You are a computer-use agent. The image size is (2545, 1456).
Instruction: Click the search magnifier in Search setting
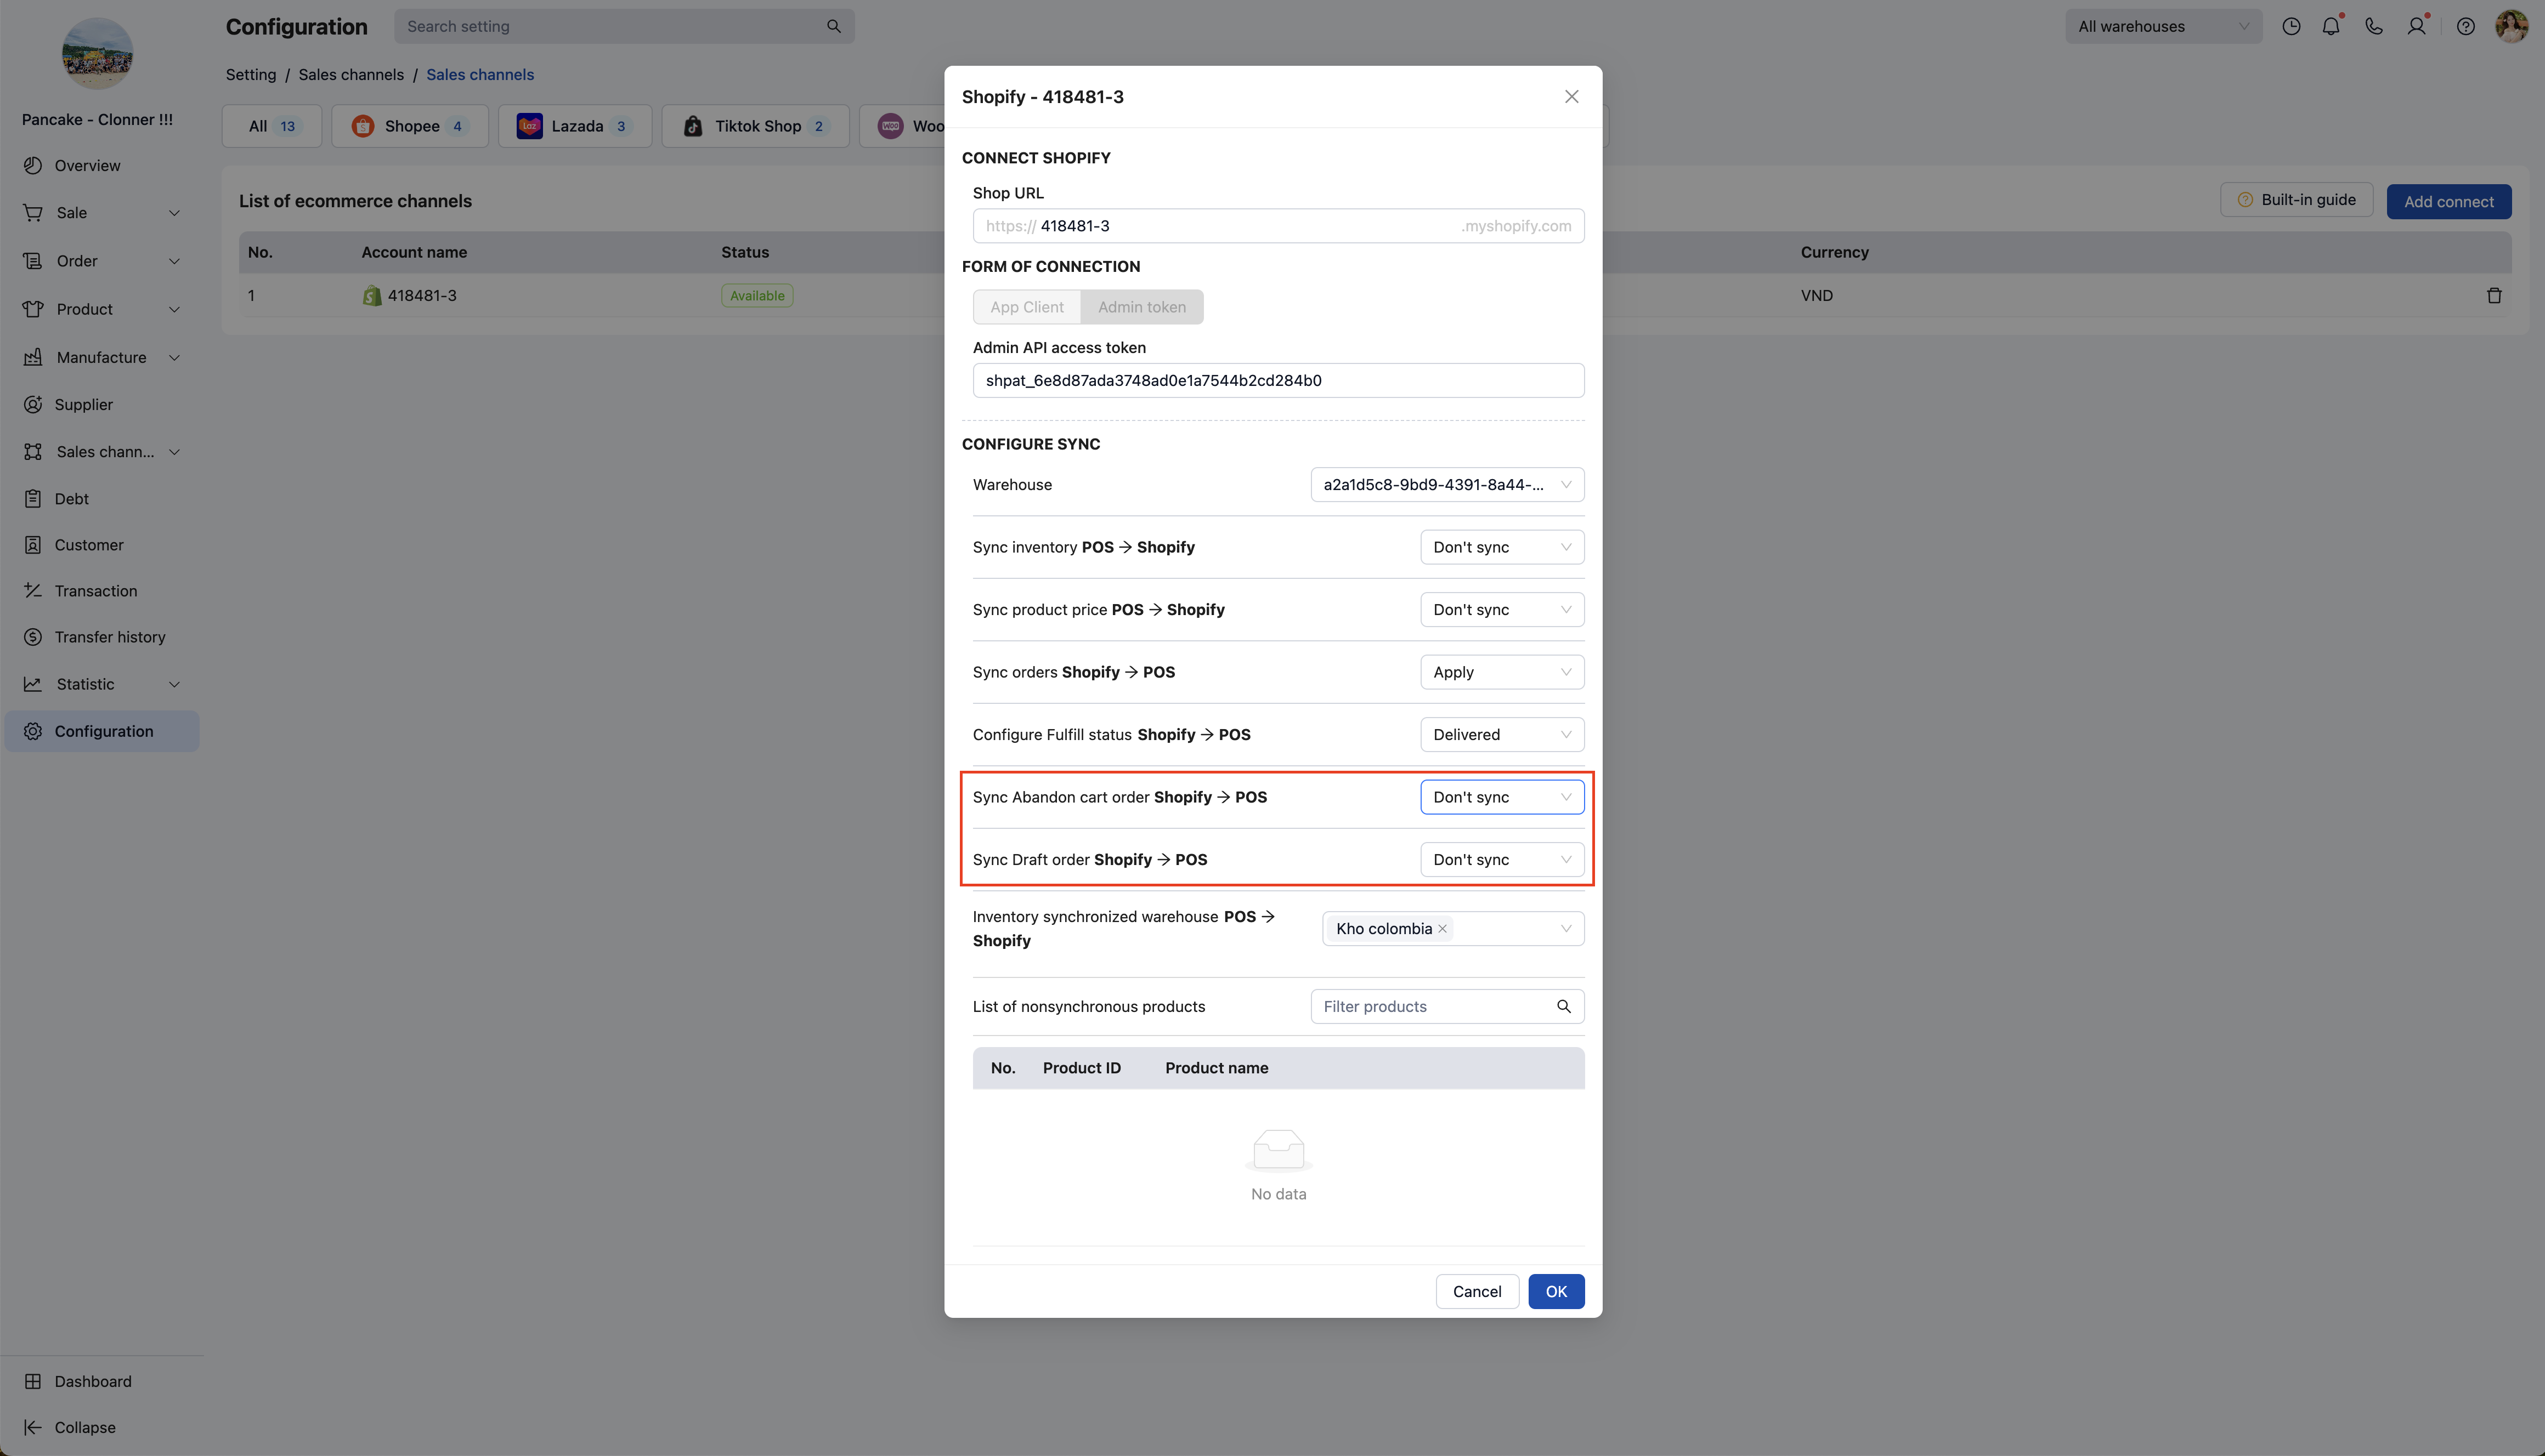coord(833,27)
